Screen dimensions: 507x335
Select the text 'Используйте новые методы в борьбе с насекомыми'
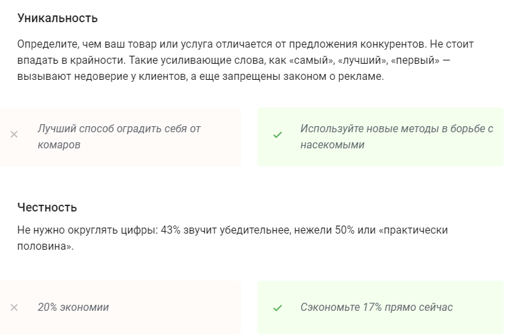click(397, 137)
